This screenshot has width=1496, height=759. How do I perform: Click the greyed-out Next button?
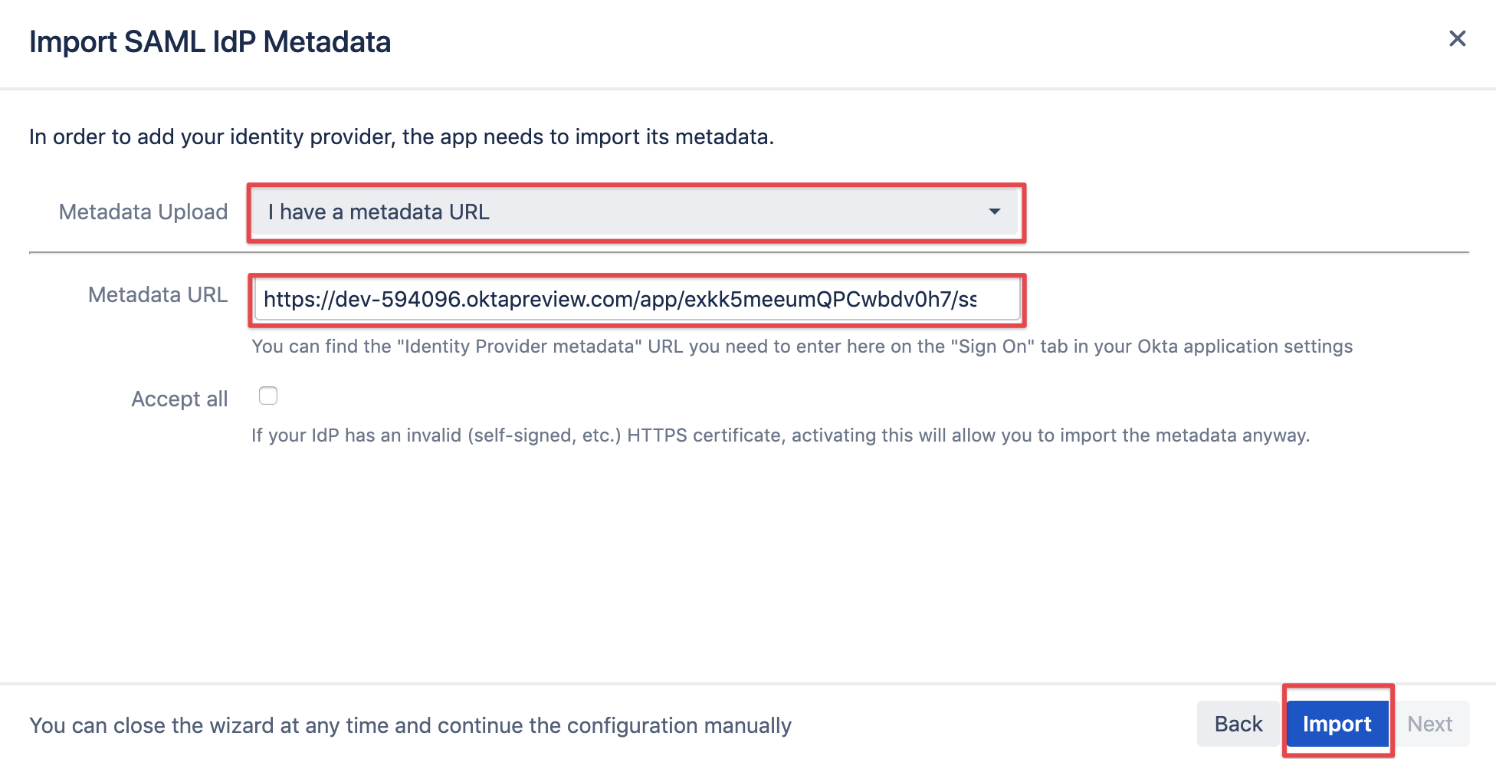tap(1430, 724)
